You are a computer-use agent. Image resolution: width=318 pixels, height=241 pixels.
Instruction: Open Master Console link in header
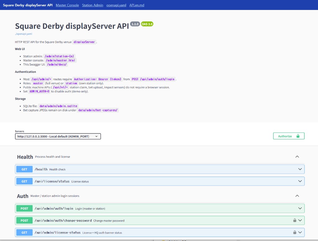pos(67,5)
